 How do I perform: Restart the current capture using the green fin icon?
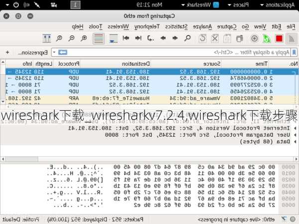coord(267,38)
